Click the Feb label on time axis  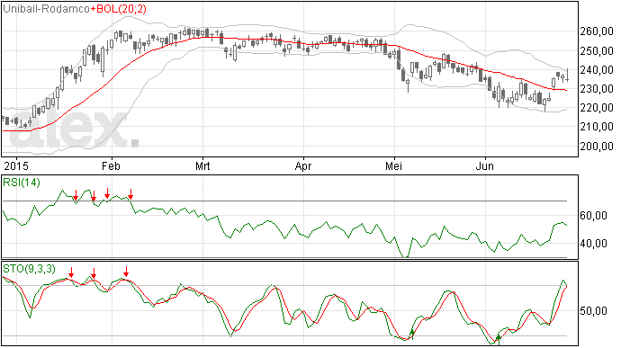pos(111,165)
